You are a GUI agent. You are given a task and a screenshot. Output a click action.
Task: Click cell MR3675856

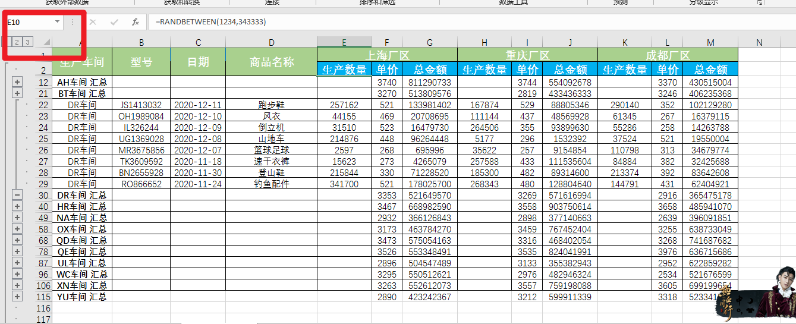(x=141, y=150)
